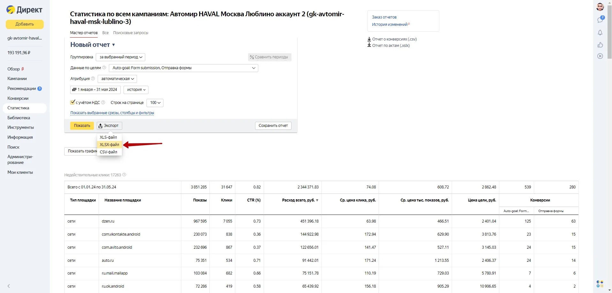
Task: Switch to Поисковые запросы tab
Action: point(131,33)
